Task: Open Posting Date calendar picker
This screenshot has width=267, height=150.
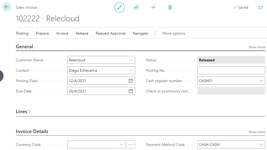Action: (131, 81)
